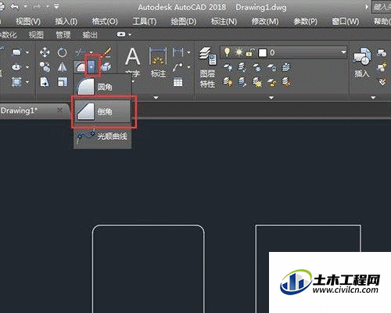This screenshot has height=313, width=391.
Task: Click the Match Layer icon
Action: point(286,82)
